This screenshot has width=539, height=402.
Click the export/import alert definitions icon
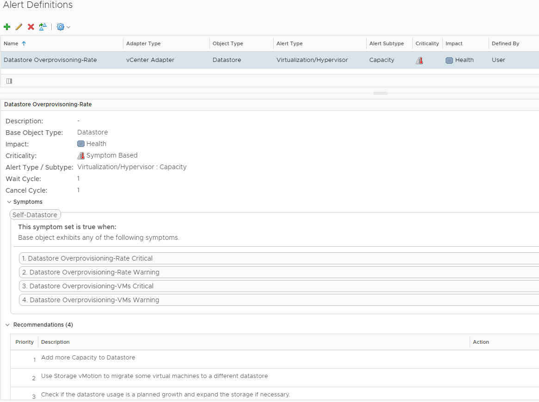[43, 27]
